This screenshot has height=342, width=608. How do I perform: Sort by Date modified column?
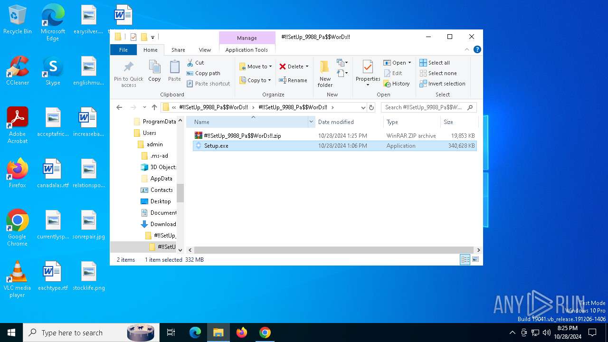[x=349, y=122]
